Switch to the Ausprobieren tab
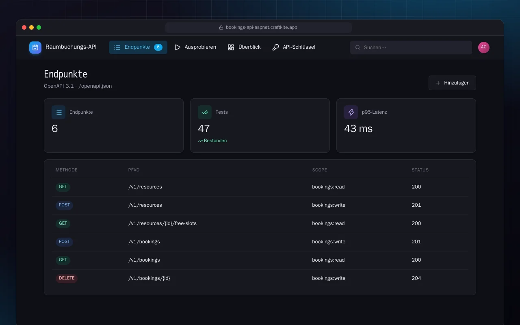The image size is (520, 325). (x=195, y=47)
